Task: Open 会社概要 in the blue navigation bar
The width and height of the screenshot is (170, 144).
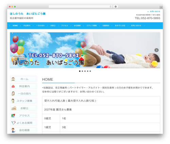Action: pyautogui.click(x=77, y=26)
